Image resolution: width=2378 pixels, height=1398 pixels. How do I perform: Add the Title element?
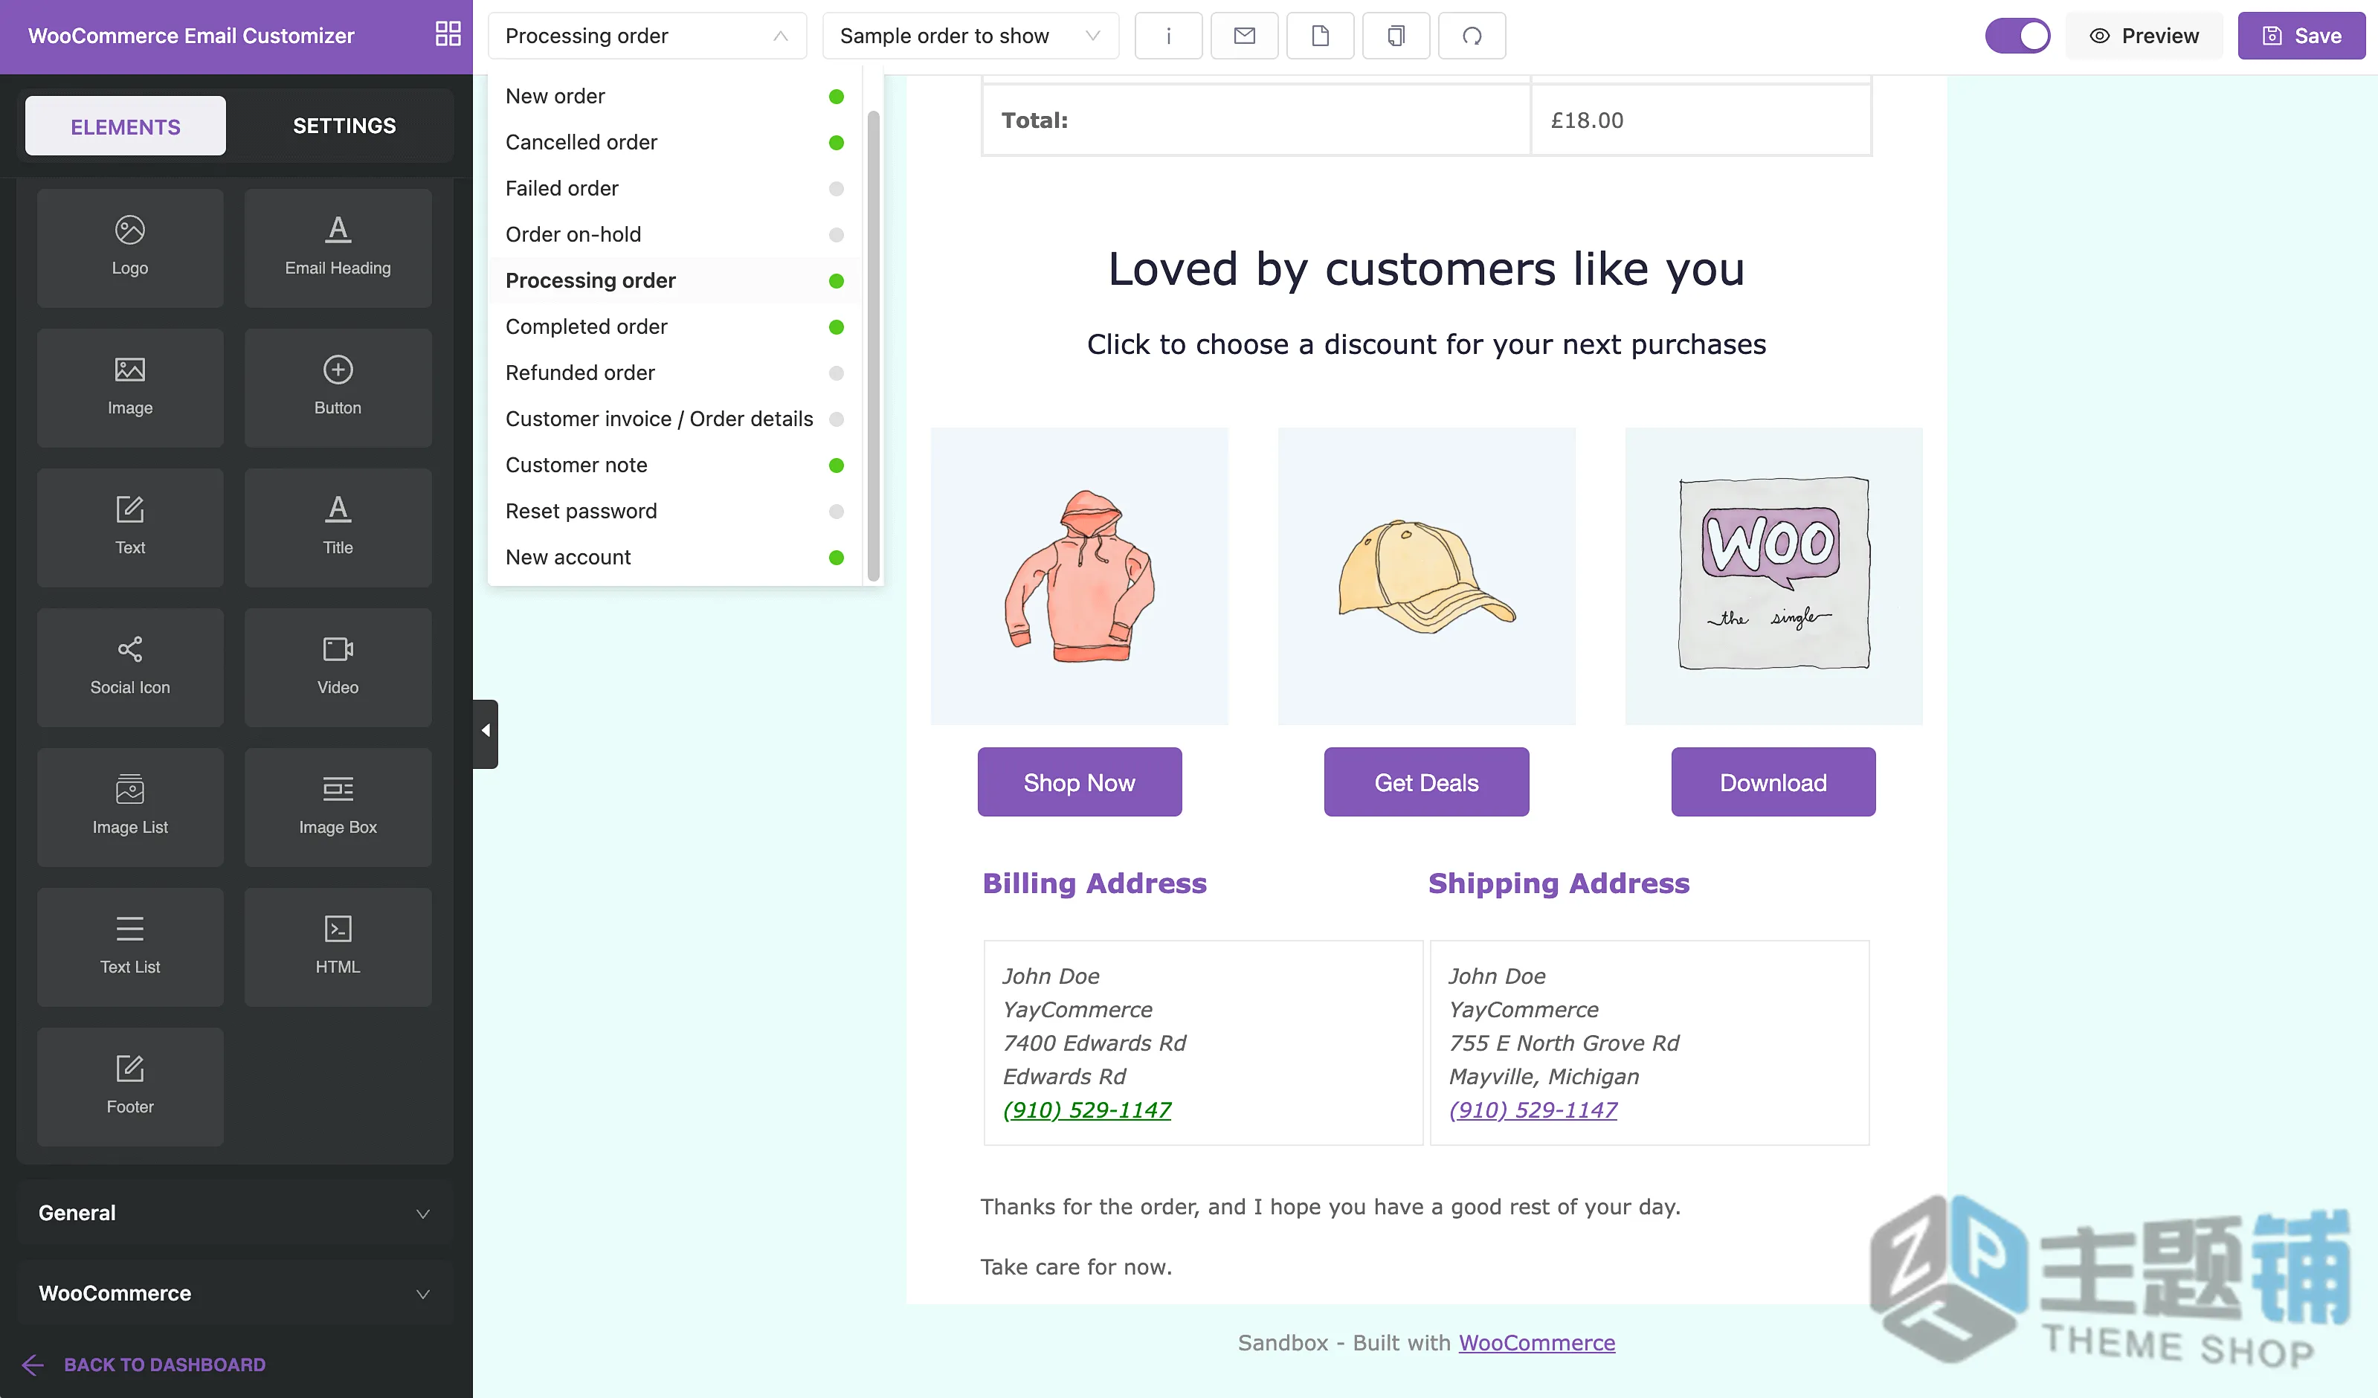pos(338,526)
